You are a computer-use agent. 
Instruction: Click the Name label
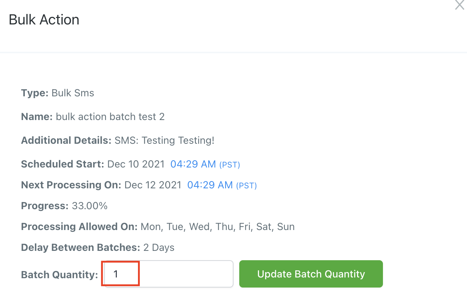[37, 117]
